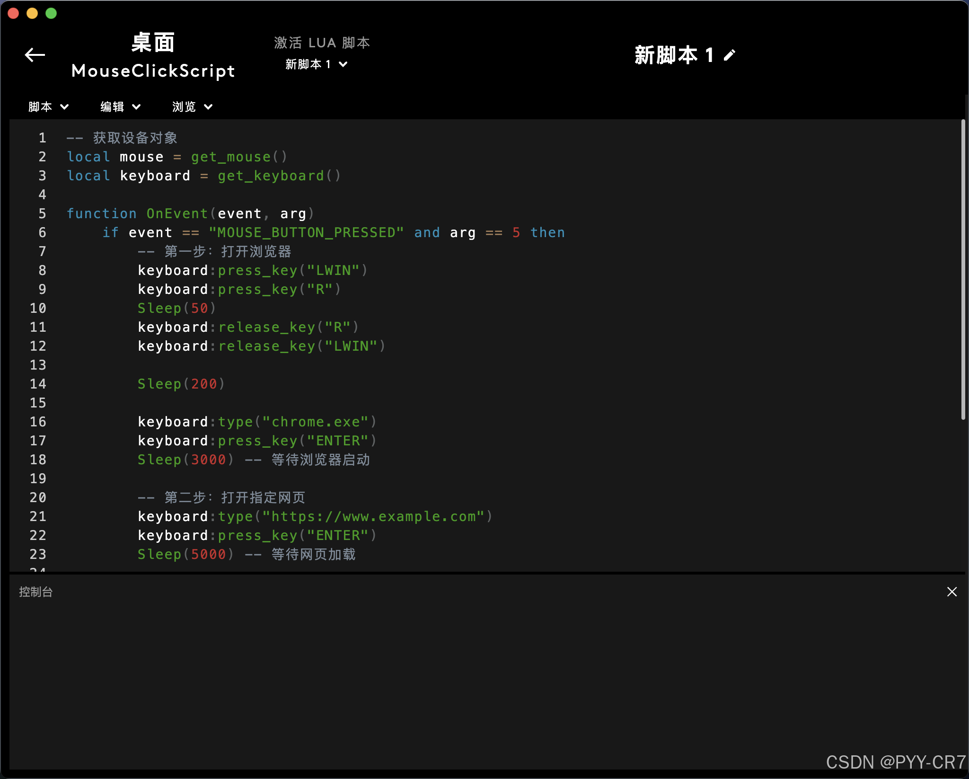Click the 获取设备对象 comment on line 1
969x779 pixels.
(135, 138)
